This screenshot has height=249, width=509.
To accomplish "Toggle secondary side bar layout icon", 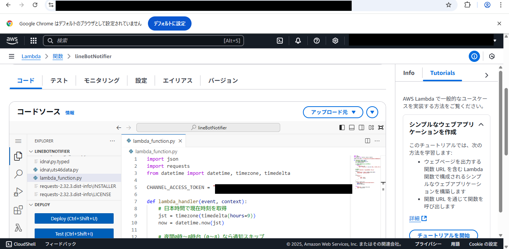I will click(361, 127).
